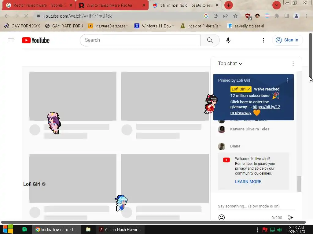Open the uBlock extension icon
Viewport: 313px width, 234px height.
(x=248, y=16)
